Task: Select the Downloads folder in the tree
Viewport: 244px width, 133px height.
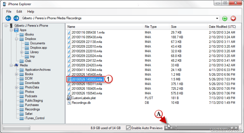Action: click(32, 83)
